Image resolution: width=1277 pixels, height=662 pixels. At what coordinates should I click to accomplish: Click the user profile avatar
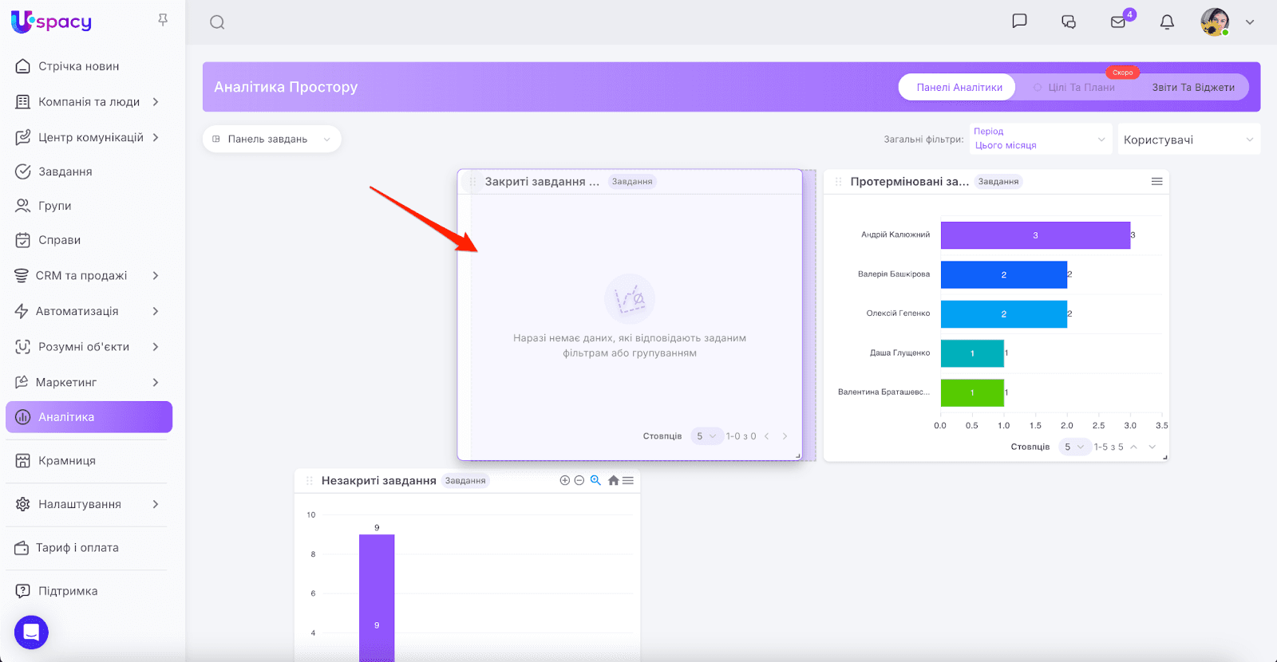tap(1215, 22)
